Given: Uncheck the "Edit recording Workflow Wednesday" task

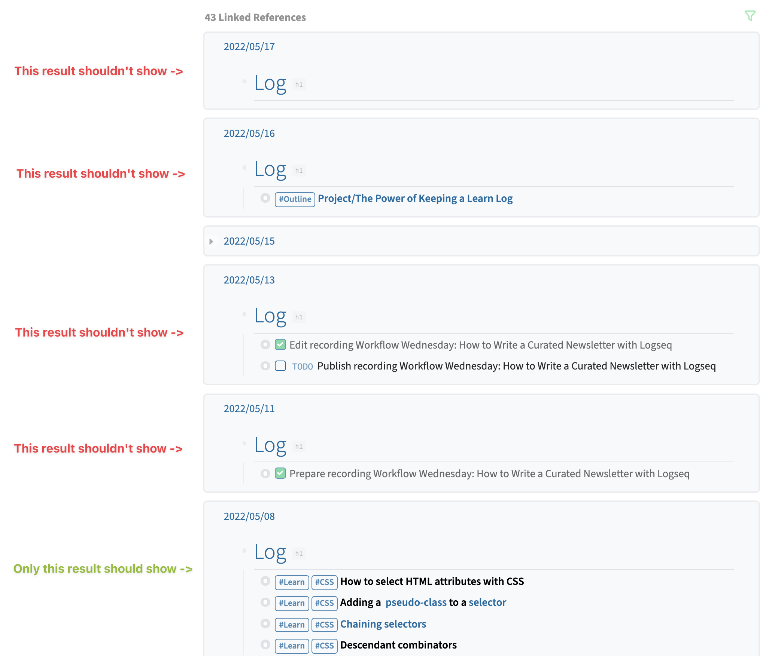Looking at the screenshot, I should tap(280, 344).
